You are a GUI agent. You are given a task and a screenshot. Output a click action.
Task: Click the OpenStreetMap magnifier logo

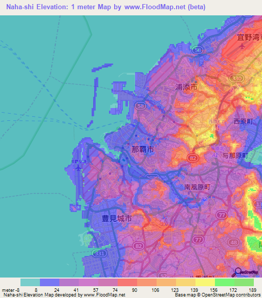click(x=245, y=272)
